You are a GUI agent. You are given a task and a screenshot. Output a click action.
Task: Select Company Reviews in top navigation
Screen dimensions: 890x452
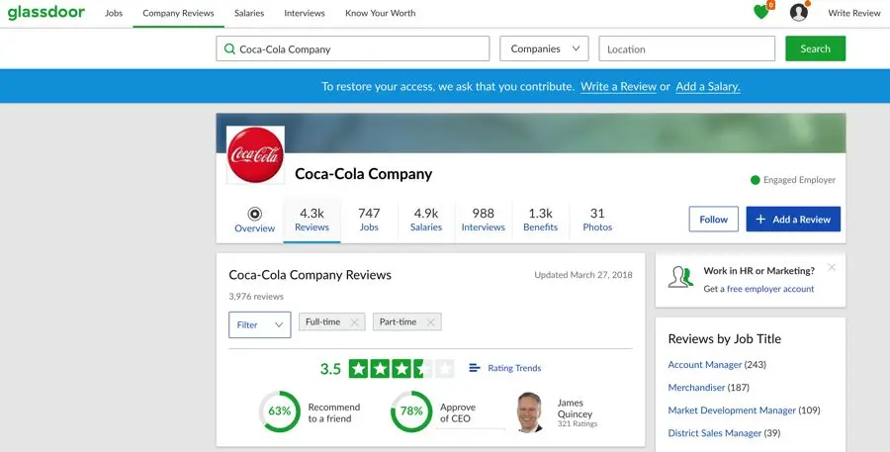tap(178, 14)
